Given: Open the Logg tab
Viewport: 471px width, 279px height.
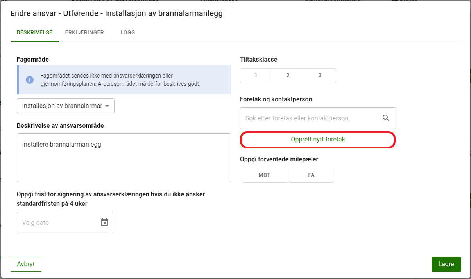Looking at the screenshot, I should (x=128, y=33).
